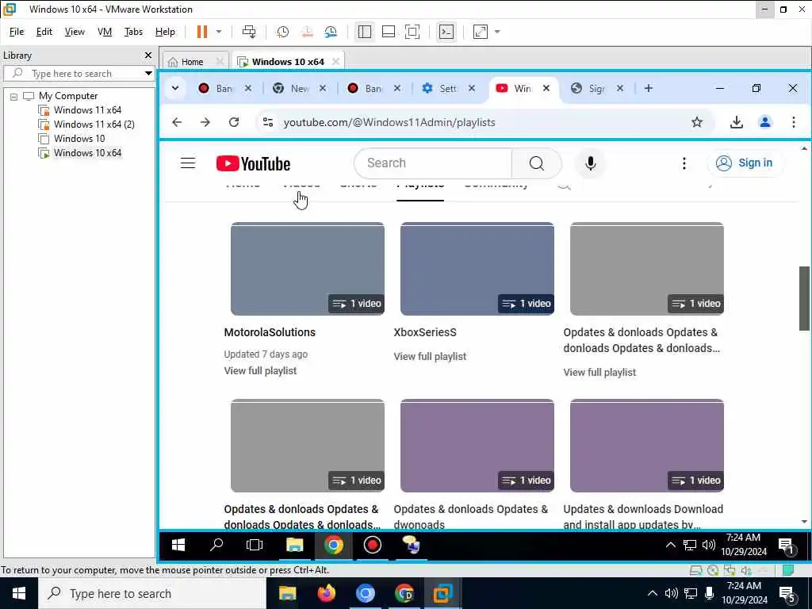Open the VMware Edit menu
812x609 pixels.
click(x=44, y=32)
